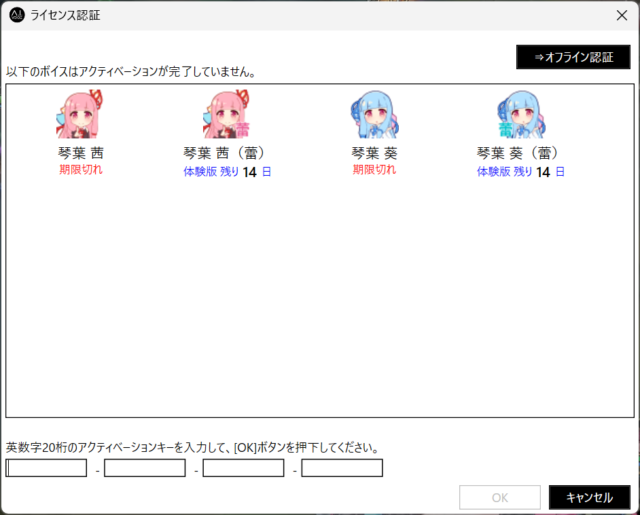Focus the first activation key field

[x=46, y=468]
